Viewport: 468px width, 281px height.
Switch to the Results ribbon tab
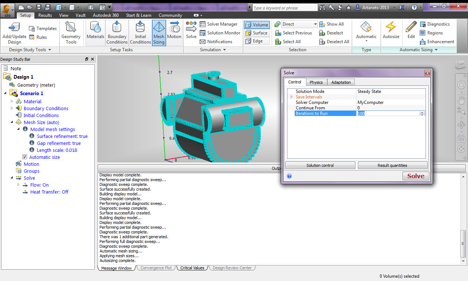pyautogui.click(x=45, y=15)
